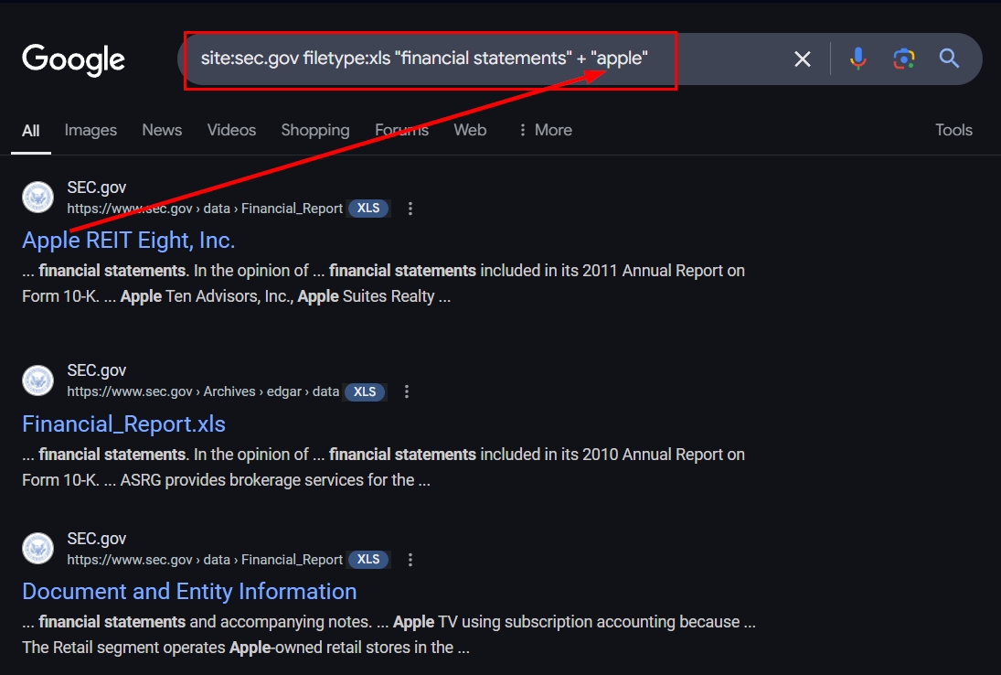This screenshot has width=1001, height=675.
Task: Click SEC favicon of Financial_Report.xls result
Action: point(38,380)
